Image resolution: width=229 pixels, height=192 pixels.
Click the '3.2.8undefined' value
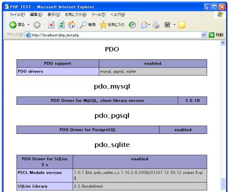(88, 186)
